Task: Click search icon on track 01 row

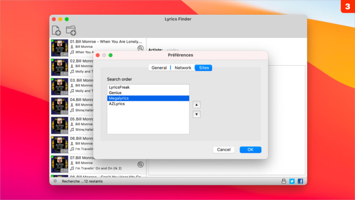Action: (x=140, y=48)
